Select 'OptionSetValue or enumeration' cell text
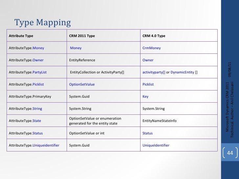239x179 pixels. [95, 118]
